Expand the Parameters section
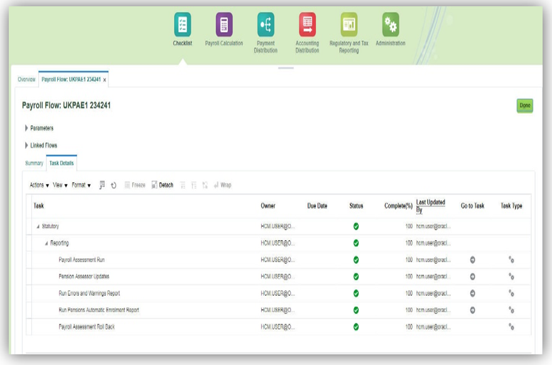 click(x=26, y=128)
